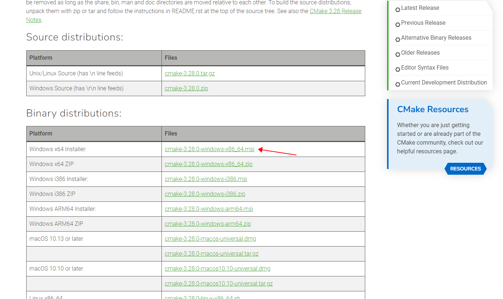Open the CMake 3.28 Release Notes link

[x=335, y=11]
